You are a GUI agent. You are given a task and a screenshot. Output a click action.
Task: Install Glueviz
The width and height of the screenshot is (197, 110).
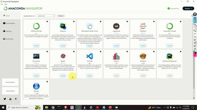tap(116, 76)
